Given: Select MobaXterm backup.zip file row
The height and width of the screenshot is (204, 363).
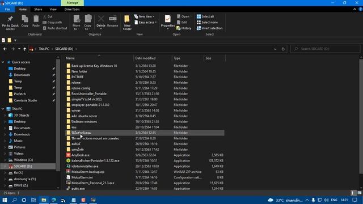Looking at the screenshot, I should (x=145, y=172).
